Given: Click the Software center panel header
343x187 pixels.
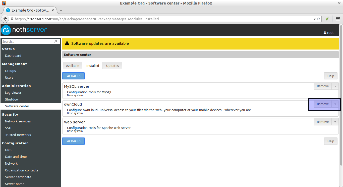Looking at the screenshot, I should [x=200, y=55].
